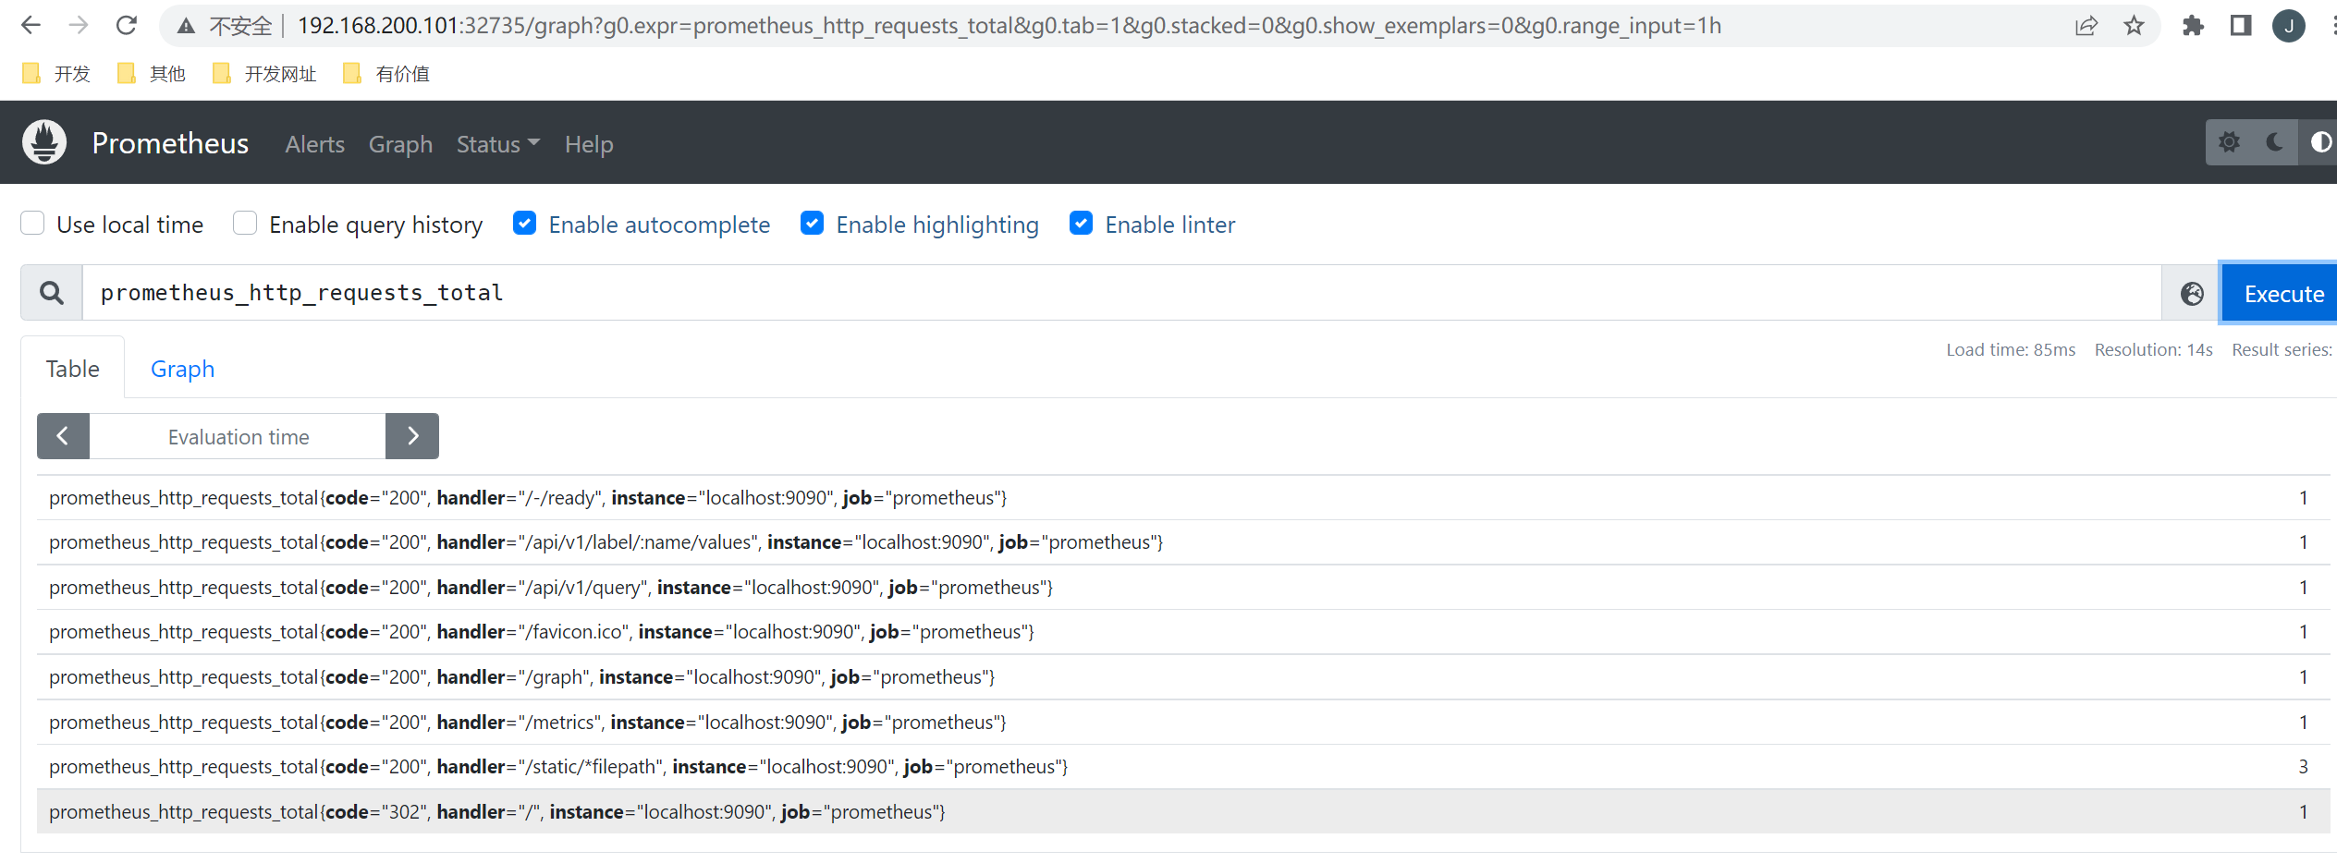Switch to the Graph result tab
Screen dimensions: 2337x863
pyautogui.click(x=182, y=369)
